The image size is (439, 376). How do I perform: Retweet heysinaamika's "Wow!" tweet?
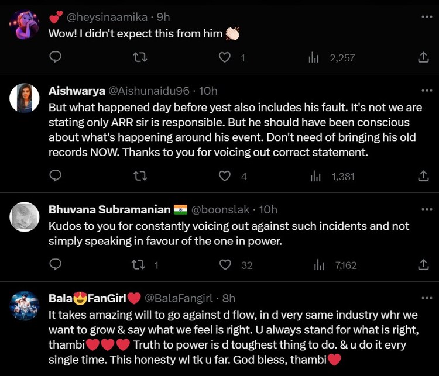click(x=140, y=57)
